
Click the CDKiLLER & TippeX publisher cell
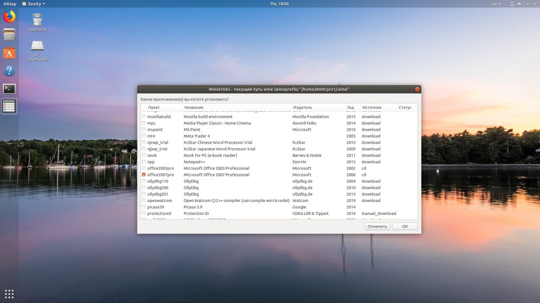pyautogui.click(x=310, y=213)
